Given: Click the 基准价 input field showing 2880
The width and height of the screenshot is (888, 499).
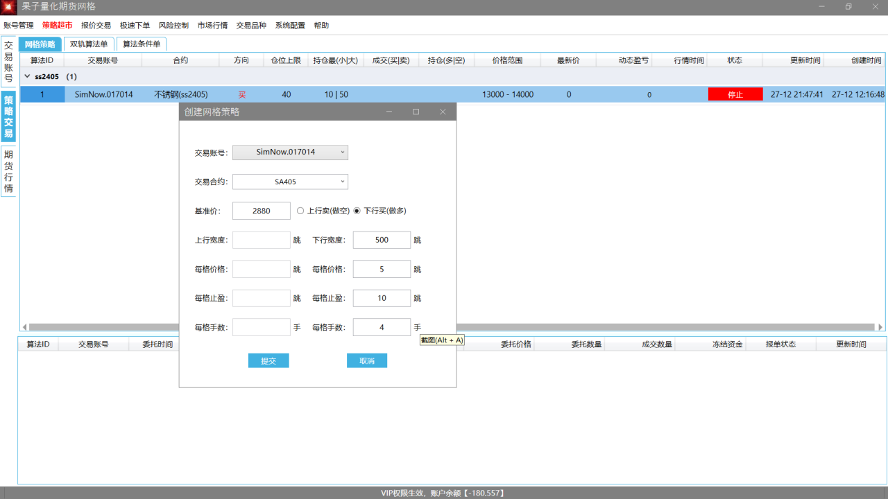Looking at the screenshot, I should point(261,210).
